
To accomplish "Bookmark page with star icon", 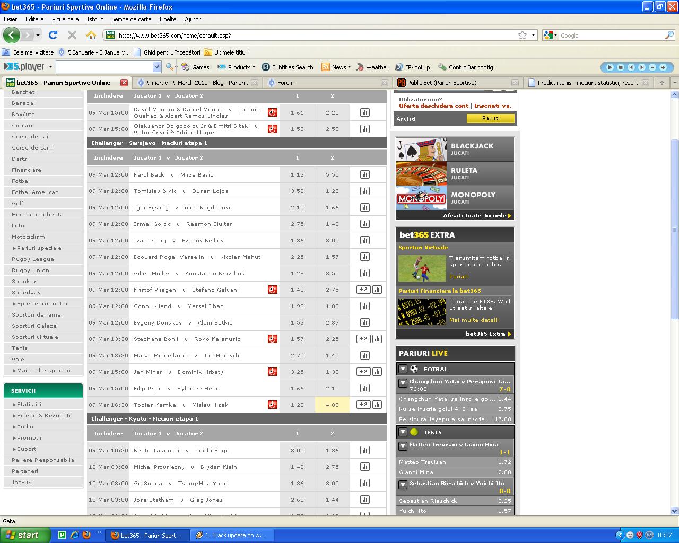I will click(523, 35).
